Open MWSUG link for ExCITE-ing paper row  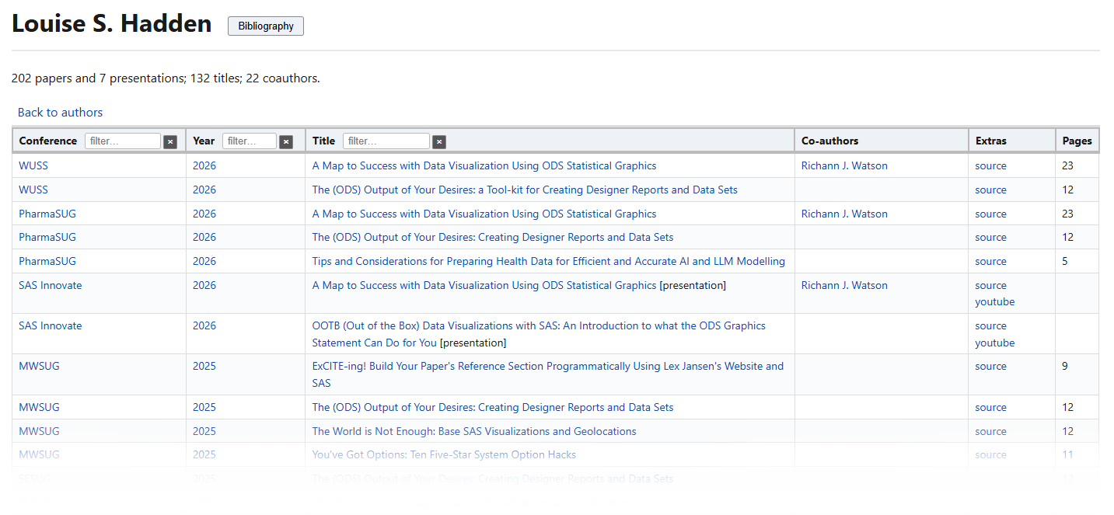click(x=39, y=366)
